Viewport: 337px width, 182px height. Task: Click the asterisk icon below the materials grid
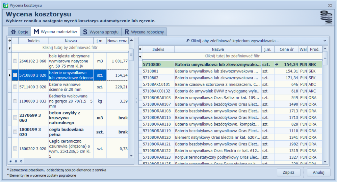coord(11,161)
